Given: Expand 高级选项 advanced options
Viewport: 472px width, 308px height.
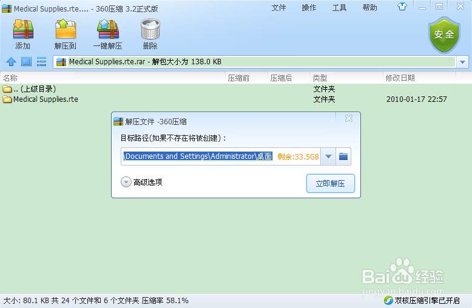Looking at the screenshot, I should click(141, 182).
